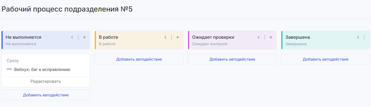Click plus icon in Не выполняется column
This screenshot has width=371, height=107.
tap(84, 37)
